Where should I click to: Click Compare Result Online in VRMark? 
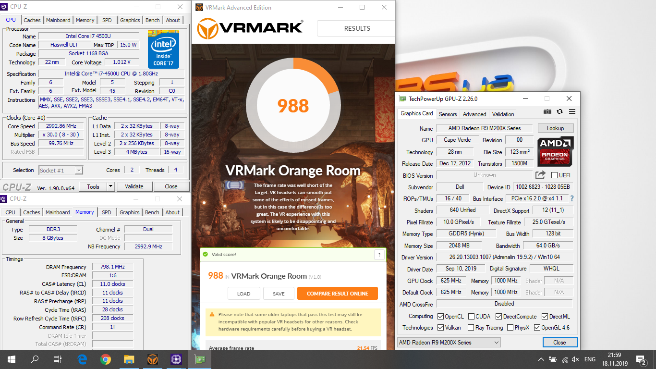[338, 294]
